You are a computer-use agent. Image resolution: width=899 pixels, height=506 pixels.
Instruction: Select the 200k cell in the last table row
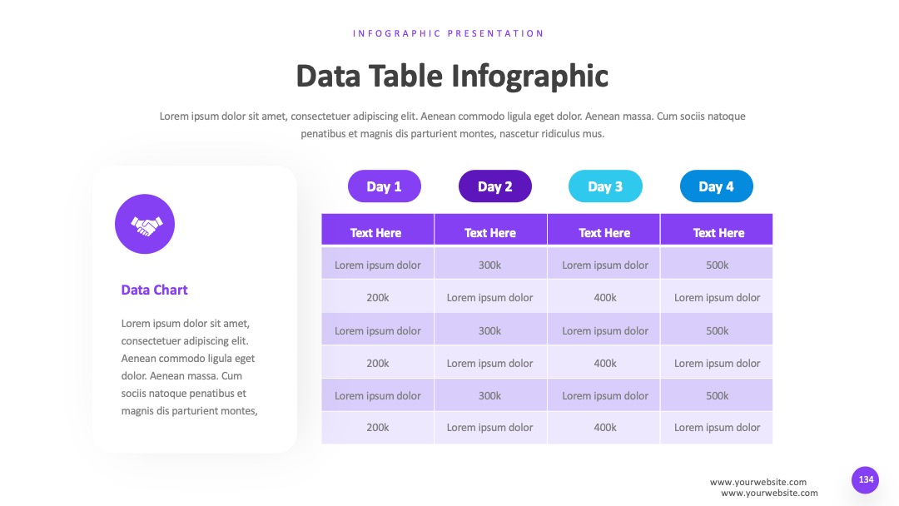click(x=377, y=428)
